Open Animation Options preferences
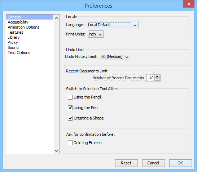Image resolution: width=197 pixels, height=172 pixels. [23, 27]
